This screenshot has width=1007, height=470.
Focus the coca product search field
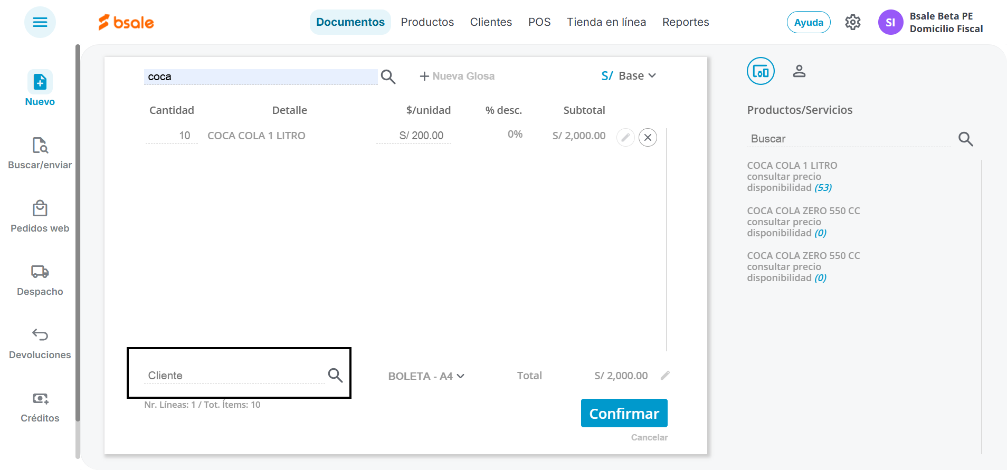[261, 77]
